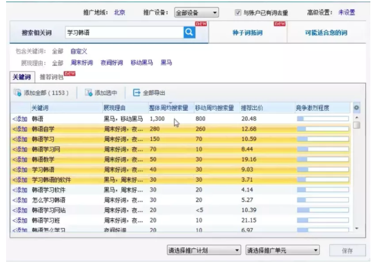Click the export-all icon
This screenshot has width=382, height=277.
tap(137, 92)
